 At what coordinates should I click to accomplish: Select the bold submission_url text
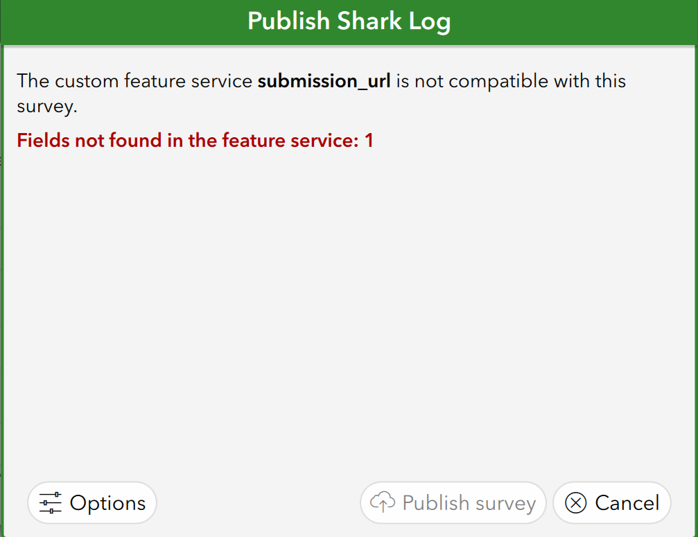pyautogui.click(x=324, y=81)
